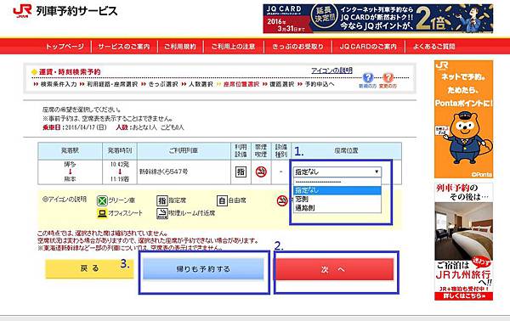Screen dimensions: 510x321
Task: Open JQ CARDのご案内 menu item
Action: pos(368,47)
